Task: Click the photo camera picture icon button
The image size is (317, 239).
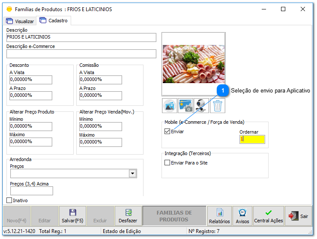Action: click(185, 105)
